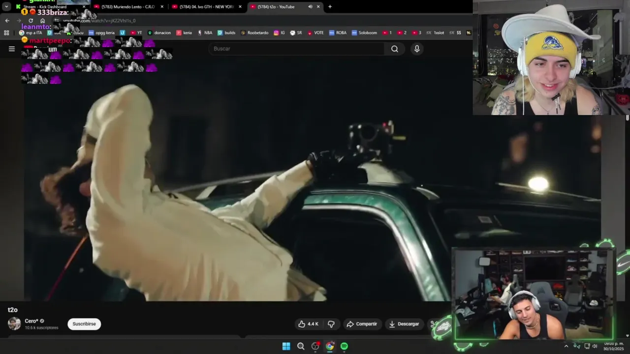Open Windows taskbar search
This screenshot has height=354, width=630.
[301, 346]
